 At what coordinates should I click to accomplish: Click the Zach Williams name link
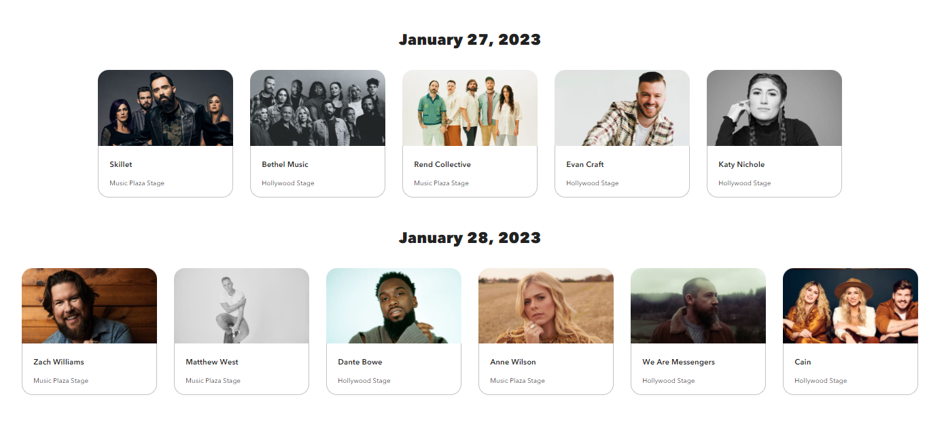tap(58, 362)
